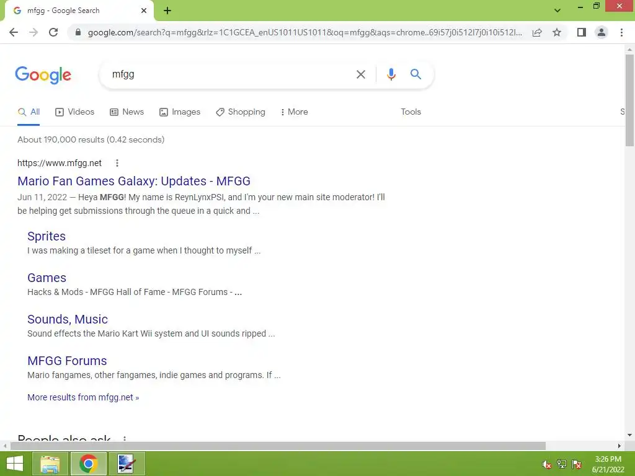Image resolution: width=635 pixels, height=476 pixels.
Task: Switch to the Shopping tab
Action: tap(241, 112)
